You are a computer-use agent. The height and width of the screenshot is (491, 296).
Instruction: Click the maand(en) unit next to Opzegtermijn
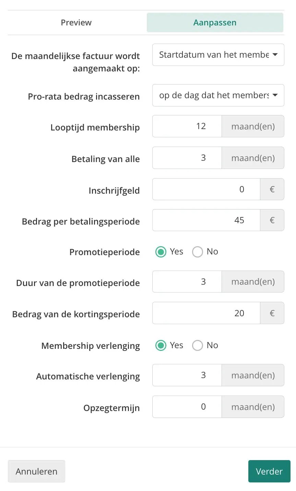coord(253,407)
